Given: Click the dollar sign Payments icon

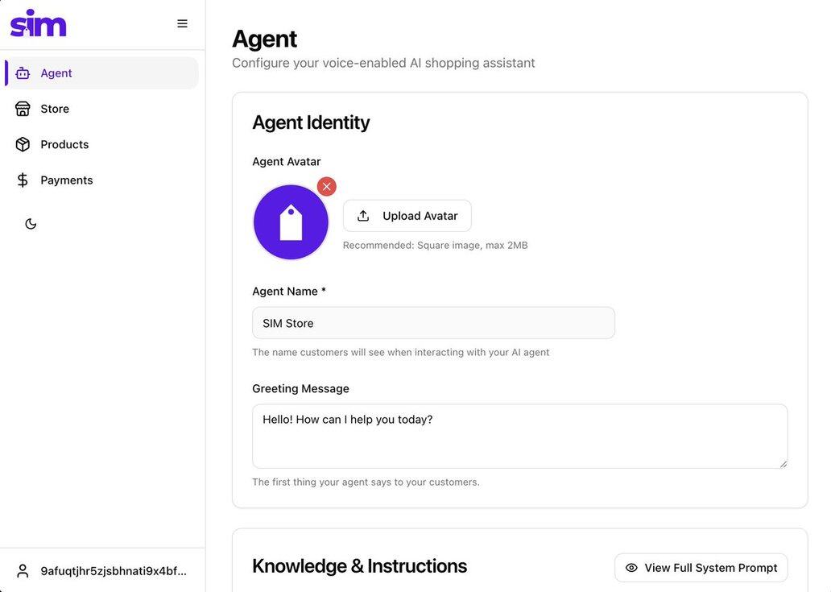Looking at the screenshot, I should point(23,180).
